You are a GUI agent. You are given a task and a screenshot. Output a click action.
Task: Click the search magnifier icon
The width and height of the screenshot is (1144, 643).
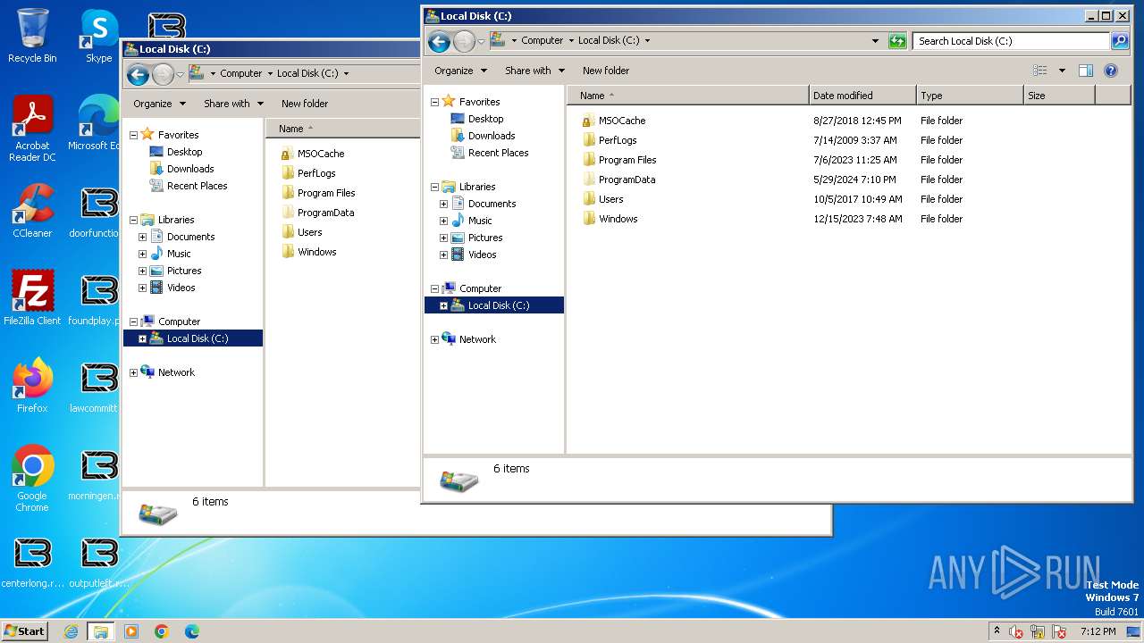pos(1119,41)
